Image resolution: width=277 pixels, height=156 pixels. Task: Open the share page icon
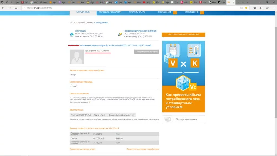tap(267, 8)
